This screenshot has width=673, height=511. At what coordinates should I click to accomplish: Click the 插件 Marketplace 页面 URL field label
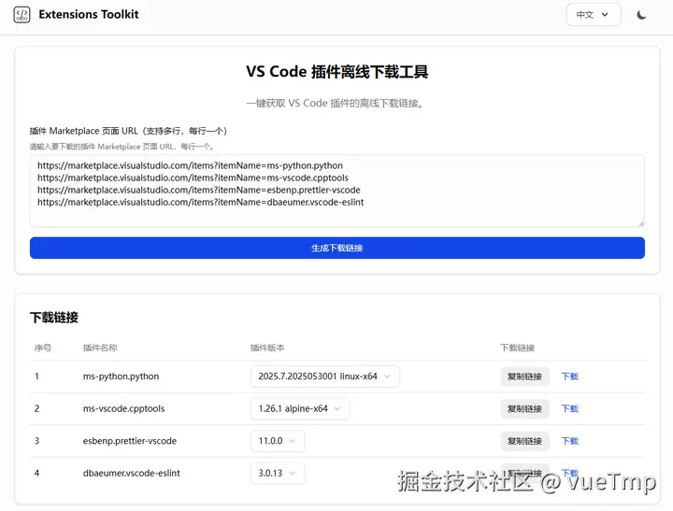pos(128,131)
